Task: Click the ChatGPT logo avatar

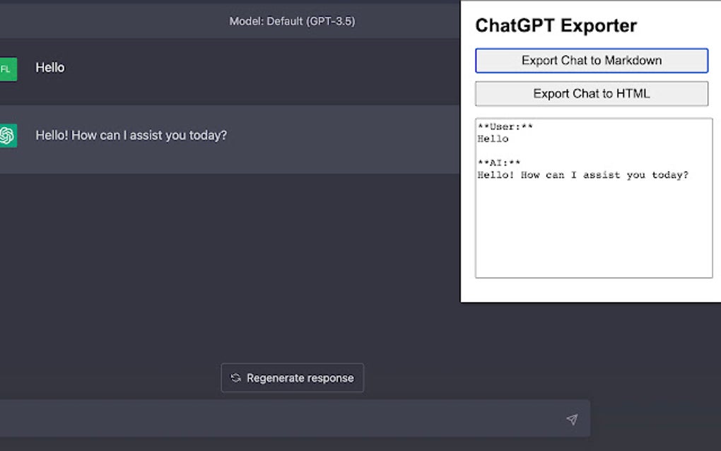Action: point(7,135)
